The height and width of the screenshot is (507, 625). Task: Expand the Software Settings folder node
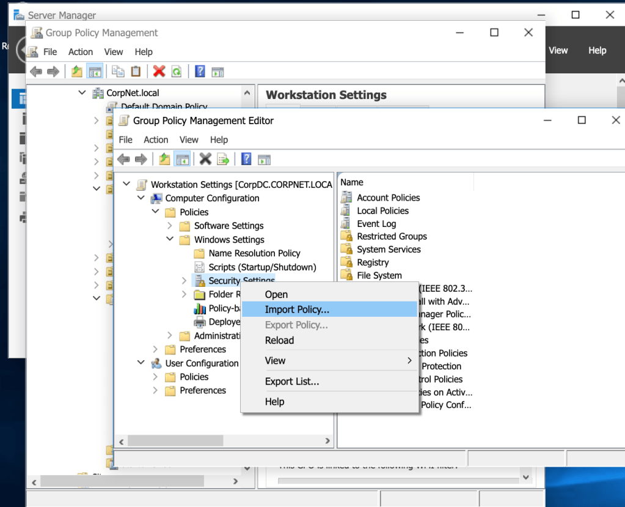tap(170, 226)
